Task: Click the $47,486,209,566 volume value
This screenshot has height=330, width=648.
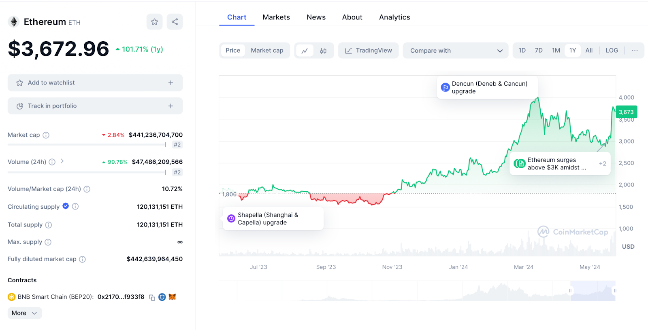Action: [x=157, y=162]
